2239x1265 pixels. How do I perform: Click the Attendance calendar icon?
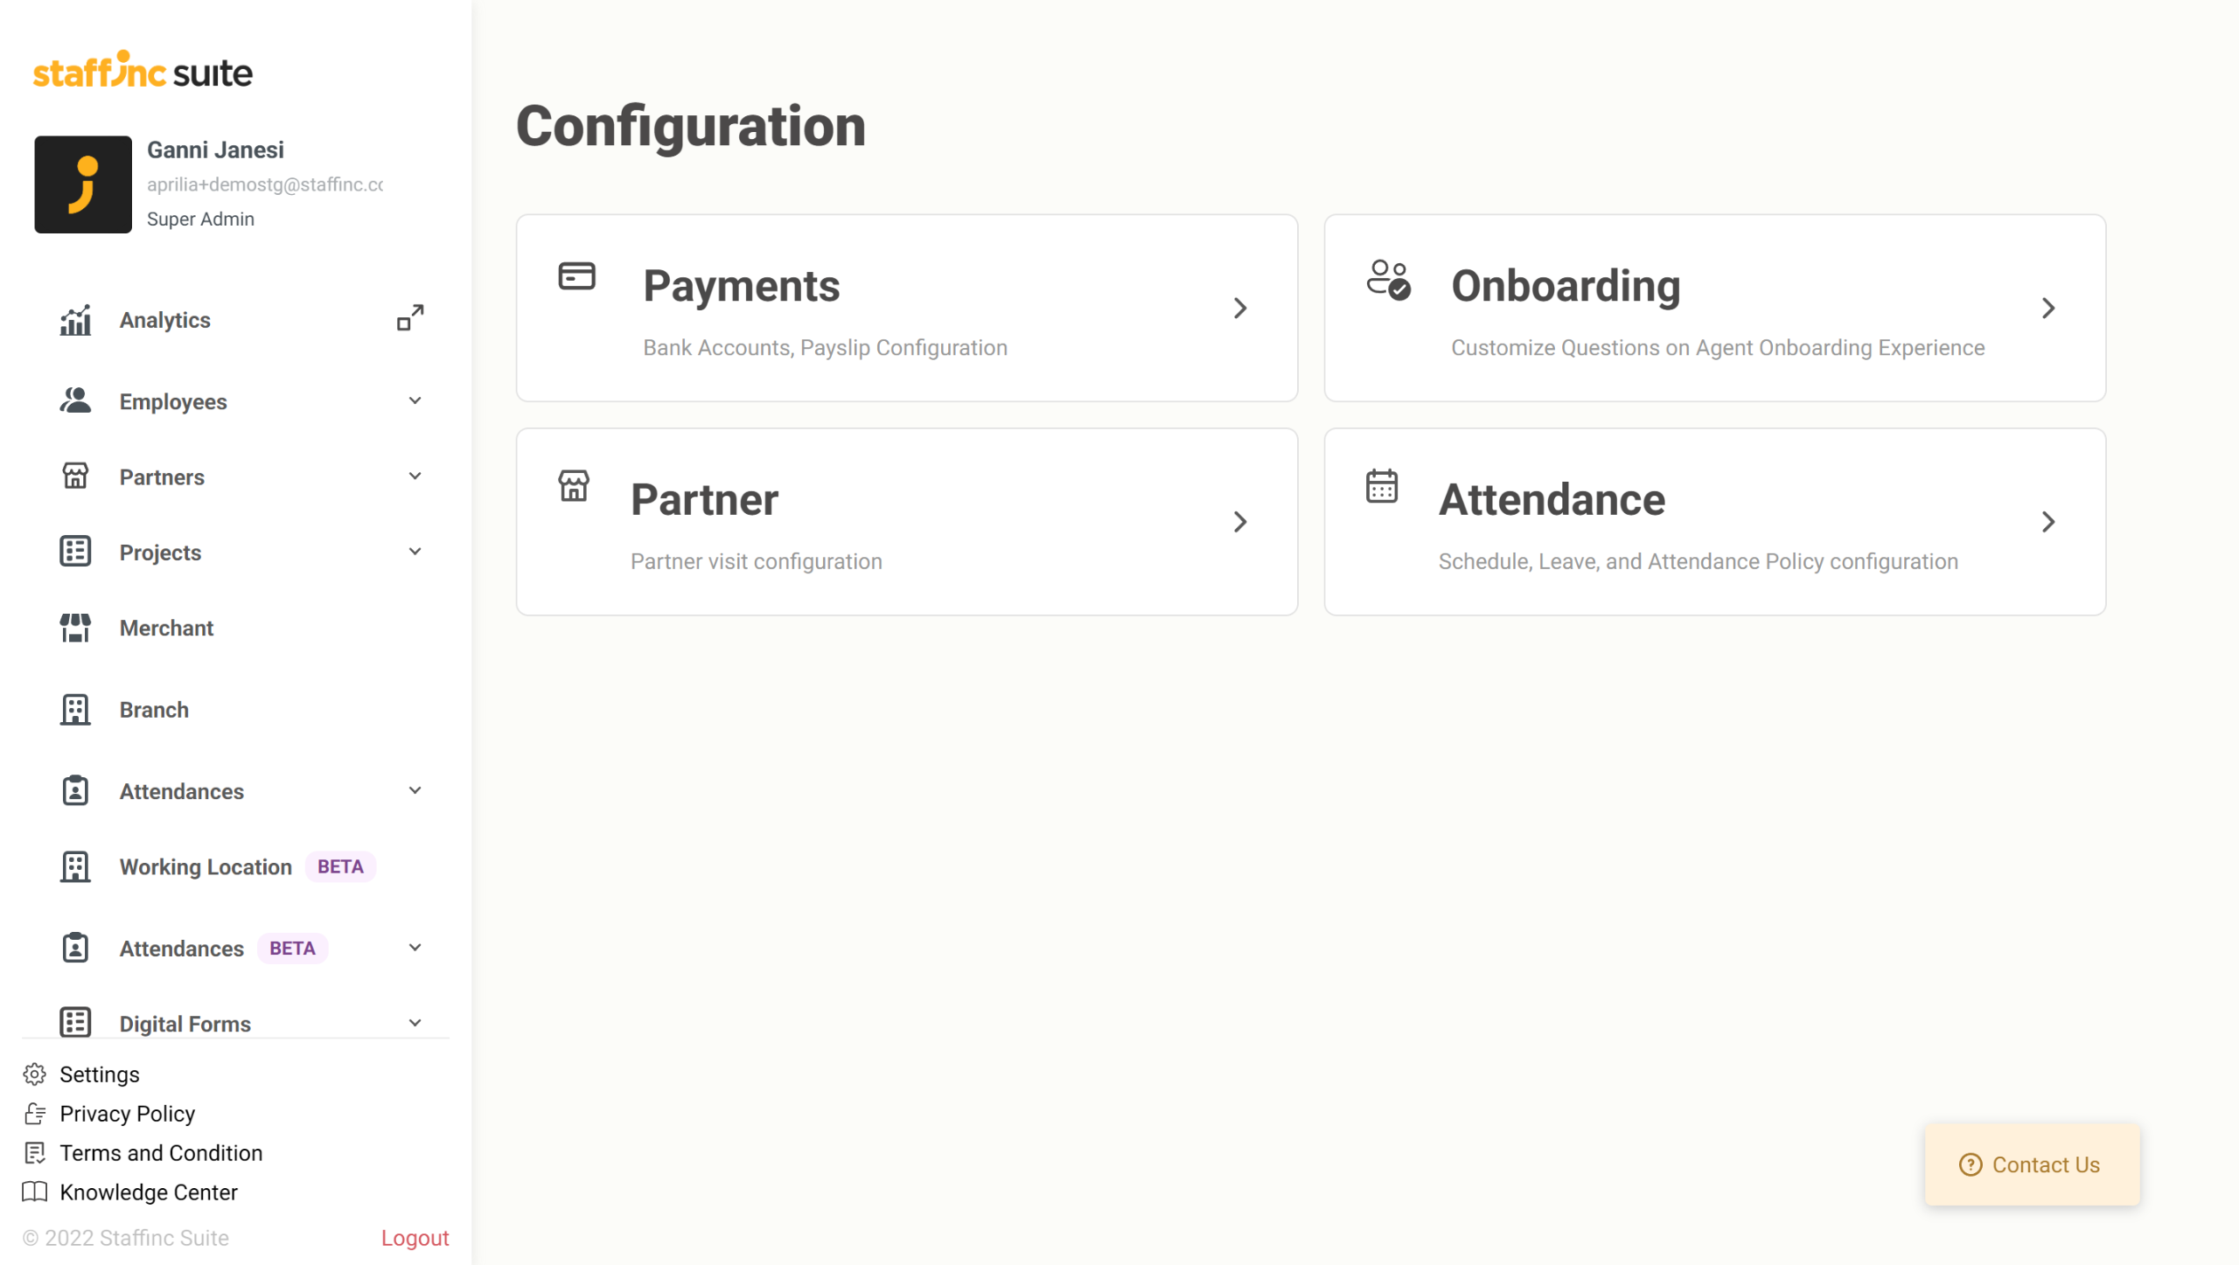pyautogui.click(x=1382, y=486)
